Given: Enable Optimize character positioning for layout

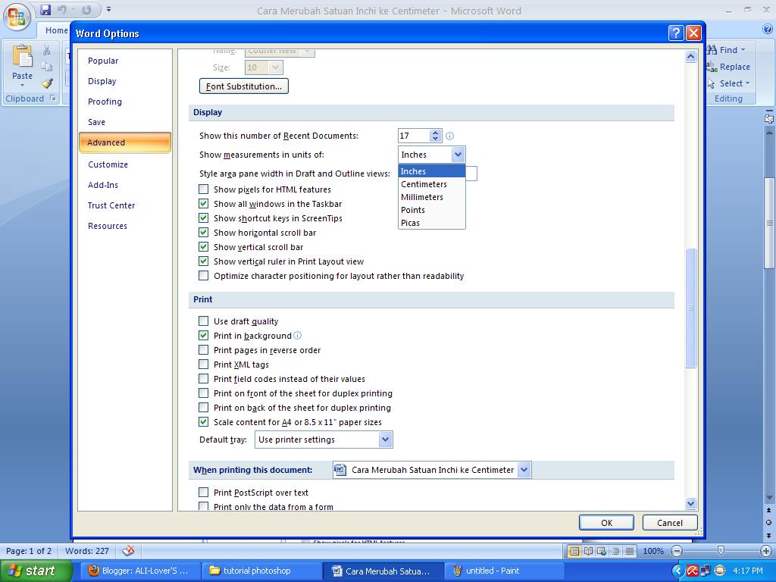Looking at the screenshot, I should pyautogui.click(x=203, y=275).
